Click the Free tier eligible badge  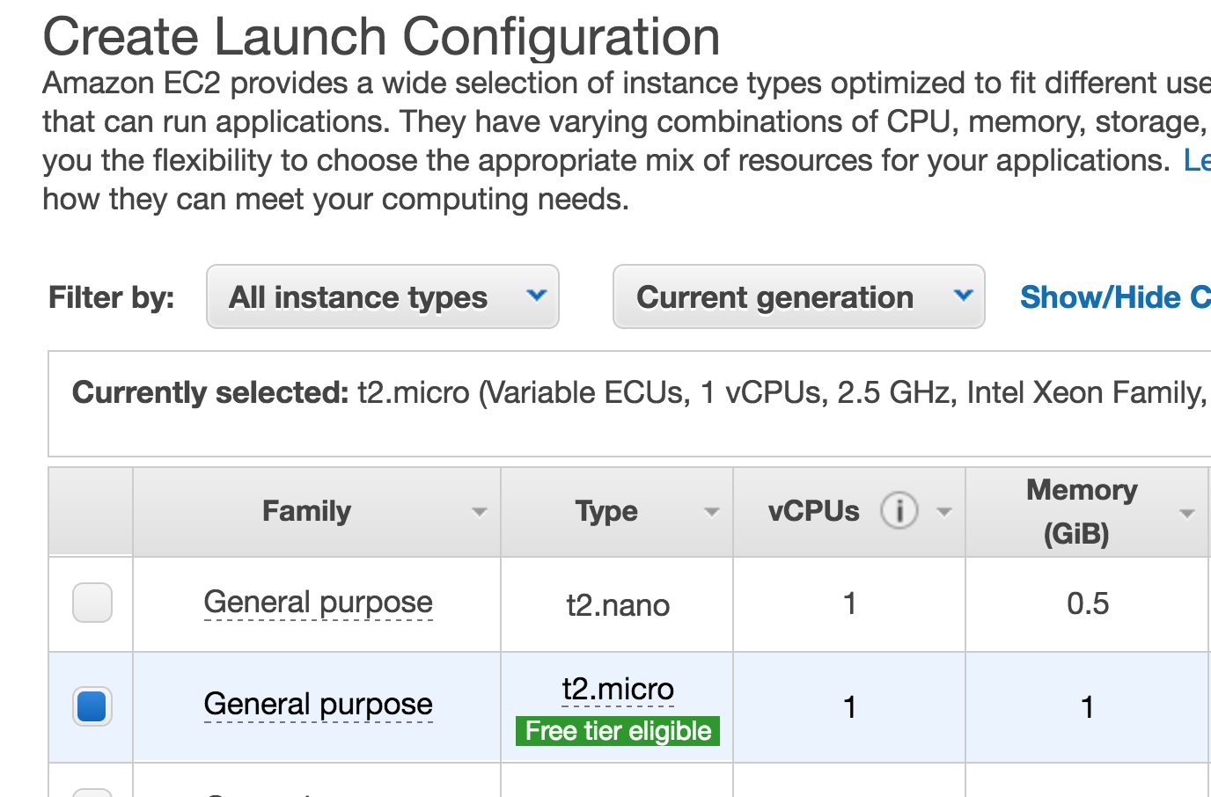618,731
